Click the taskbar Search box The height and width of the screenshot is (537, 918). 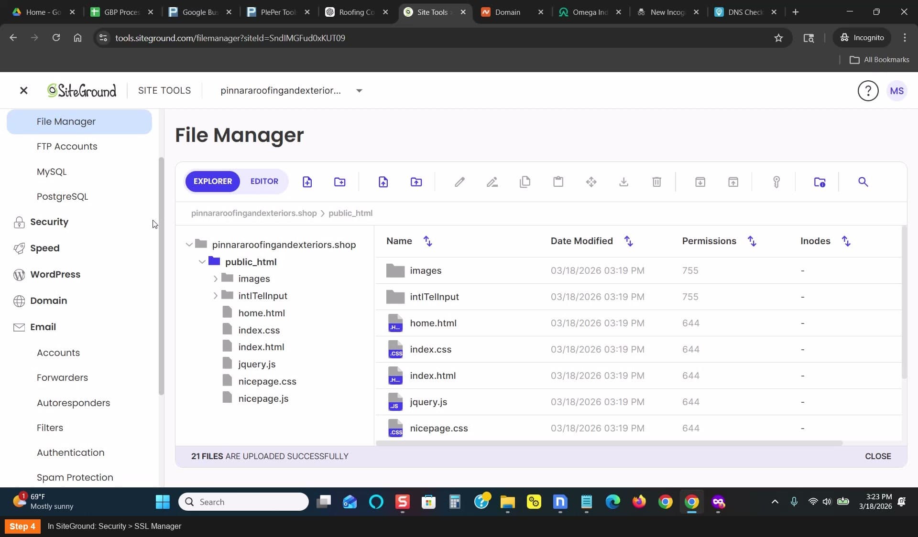244,502
